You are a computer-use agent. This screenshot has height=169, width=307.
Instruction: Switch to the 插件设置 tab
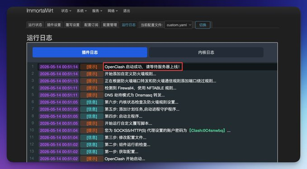pyautogui.click(x=54, y=25)
